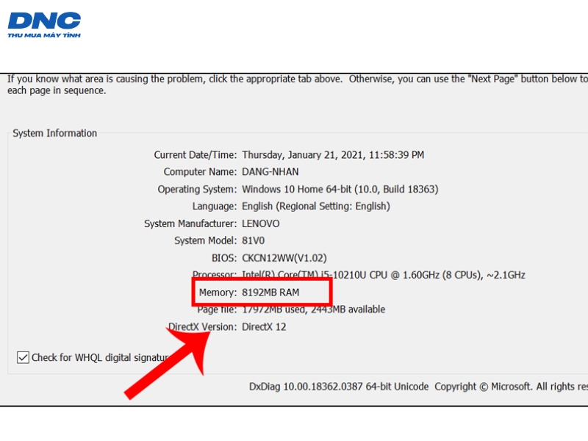Click the system manufacturer value 'LENOVO'
This screenshot has width=588, height=441.
261,223
